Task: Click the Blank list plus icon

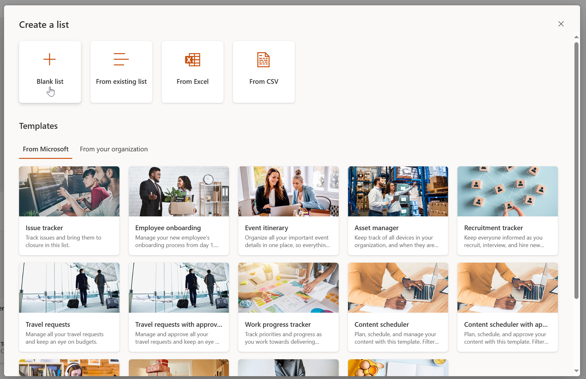Action: click(x=49, y=59)
